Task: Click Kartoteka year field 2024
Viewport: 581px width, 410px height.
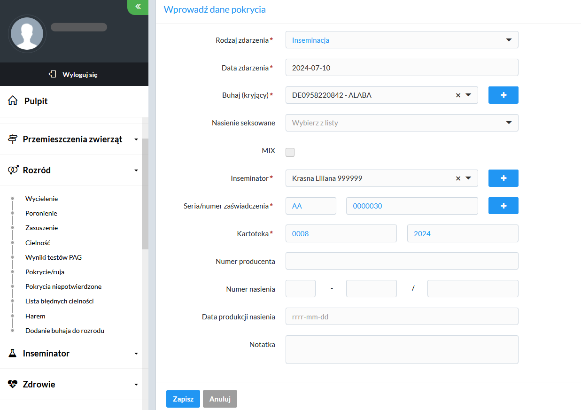Action: tap(463, 233)
